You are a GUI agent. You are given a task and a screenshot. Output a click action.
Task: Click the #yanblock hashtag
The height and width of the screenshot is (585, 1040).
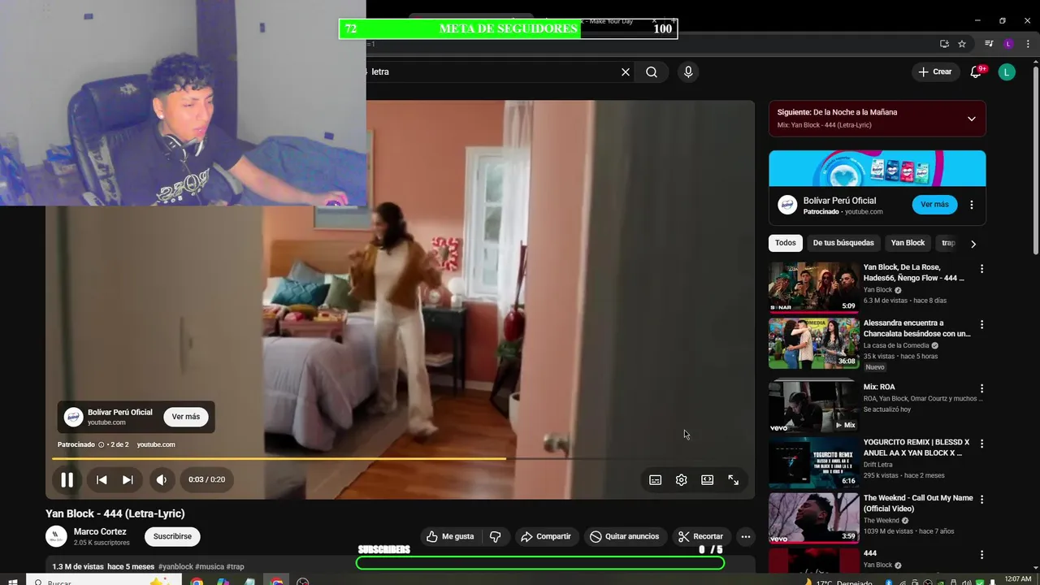175,566
